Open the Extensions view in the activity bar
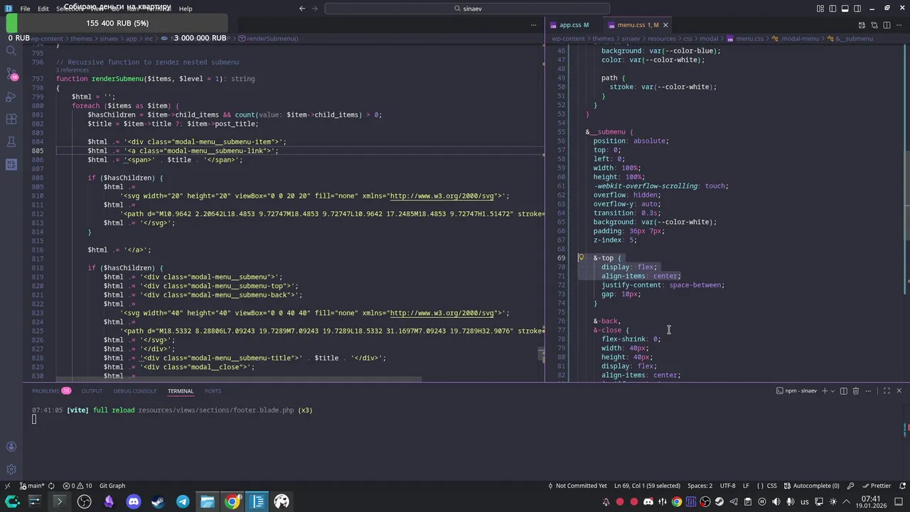The width and height of the screenshot is (910, 512). [x=11, y=119]
